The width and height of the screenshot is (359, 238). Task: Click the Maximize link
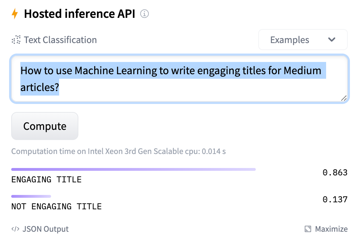pos(326,229)
